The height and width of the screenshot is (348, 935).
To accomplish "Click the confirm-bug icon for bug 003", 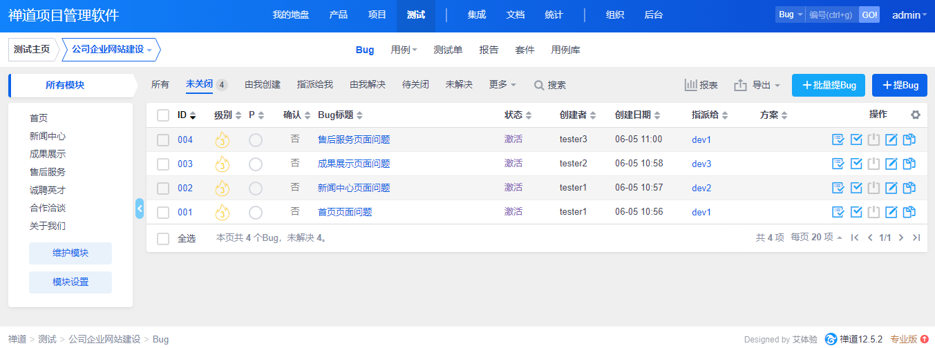I will [x=838, y=164].
